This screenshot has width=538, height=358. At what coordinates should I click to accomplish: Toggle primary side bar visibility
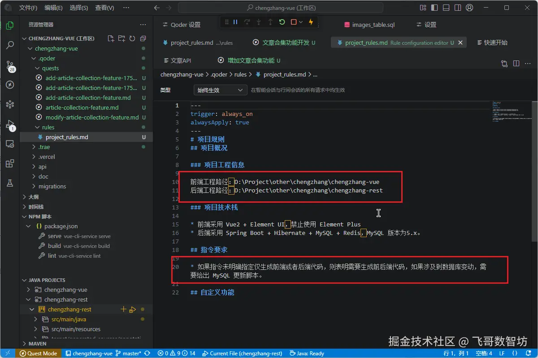tap(434, 8)
